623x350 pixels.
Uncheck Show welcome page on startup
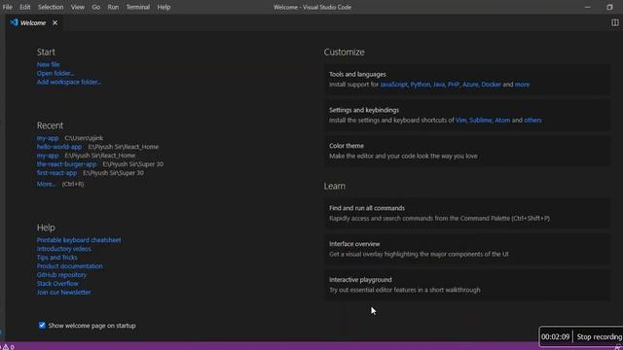(x=42, y=326)
